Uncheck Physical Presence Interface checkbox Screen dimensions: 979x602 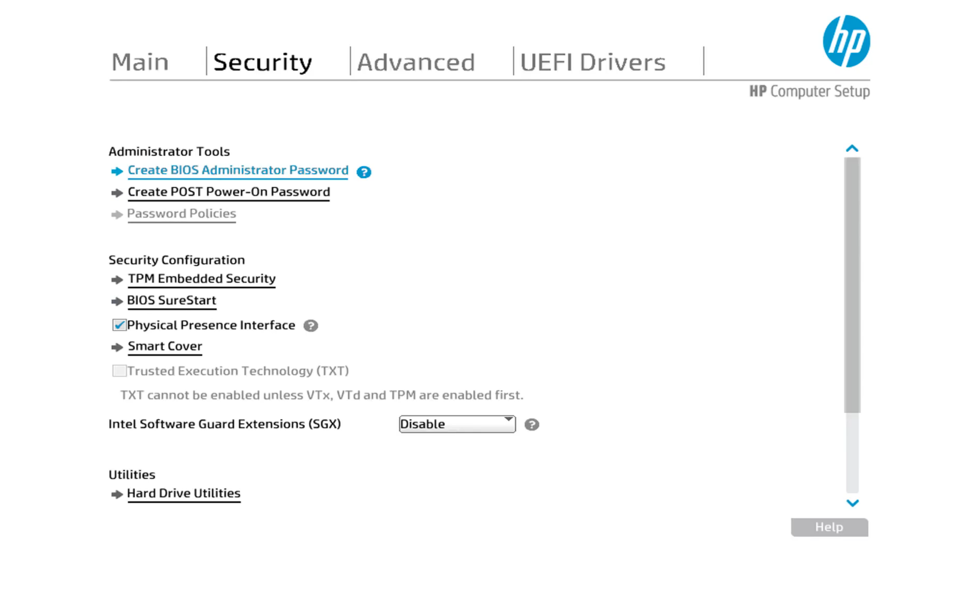(x=119, y=325)
